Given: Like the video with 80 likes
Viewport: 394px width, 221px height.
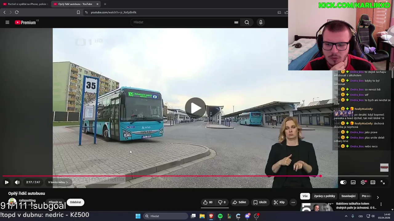Looking at the screenshot, I should click(x=208, y=202).
